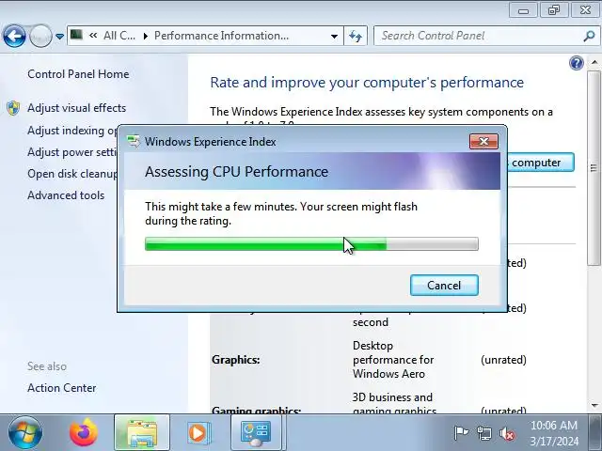This screenshot has width=602, height=451.
Task: Click the 'Rate and improve your computer's performance' heading
Action: 367,83
